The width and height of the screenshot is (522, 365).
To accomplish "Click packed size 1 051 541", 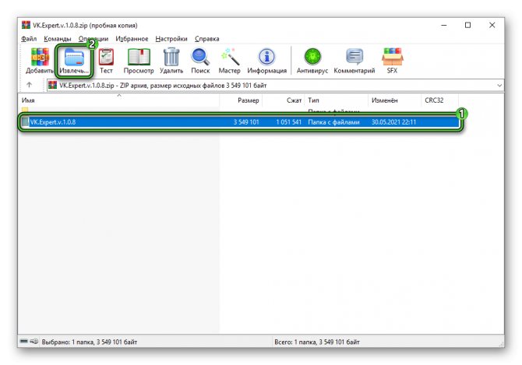I will 288,122.
